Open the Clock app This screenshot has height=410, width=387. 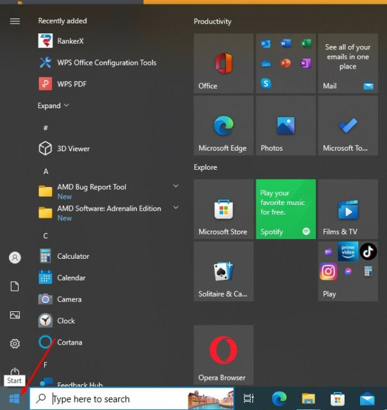click(108, 320)
